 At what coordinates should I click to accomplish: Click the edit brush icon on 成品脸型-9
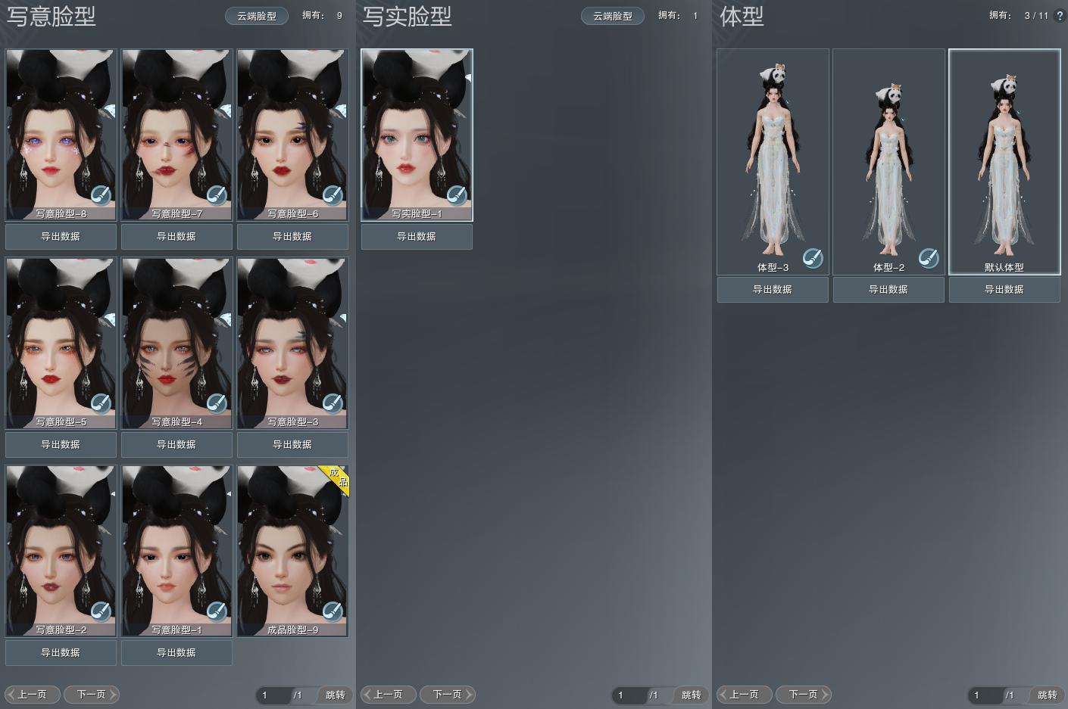(x=333, y=611)
